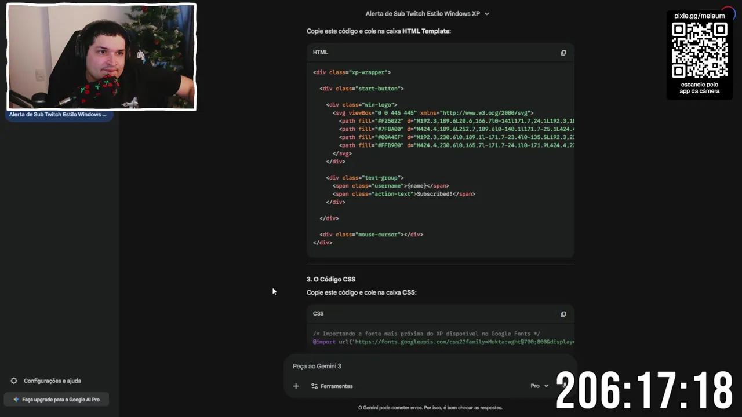
Task: Click the @import url Google Fonts line
Action: click(x=443, y=342)
